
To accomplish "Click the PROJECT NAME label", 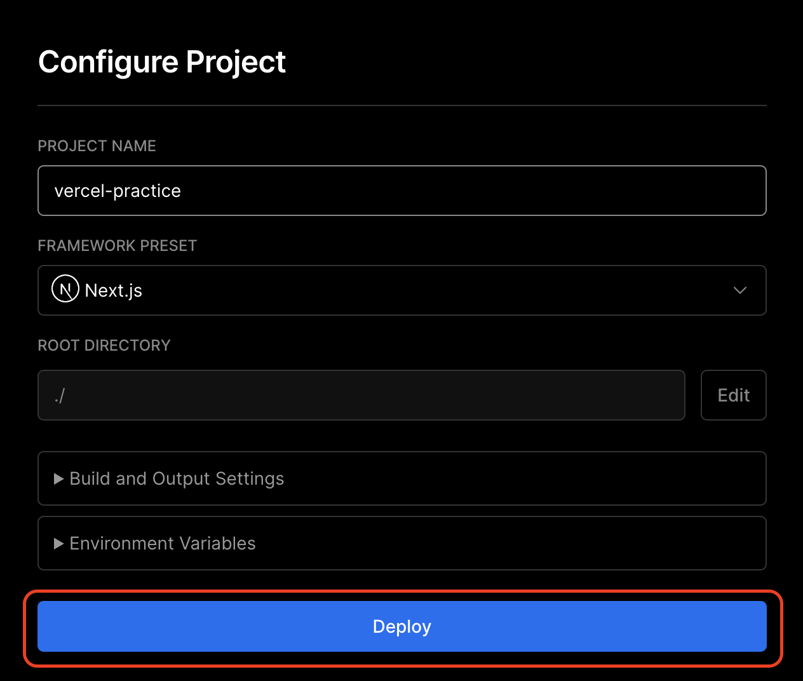I will tap(97, 146).
